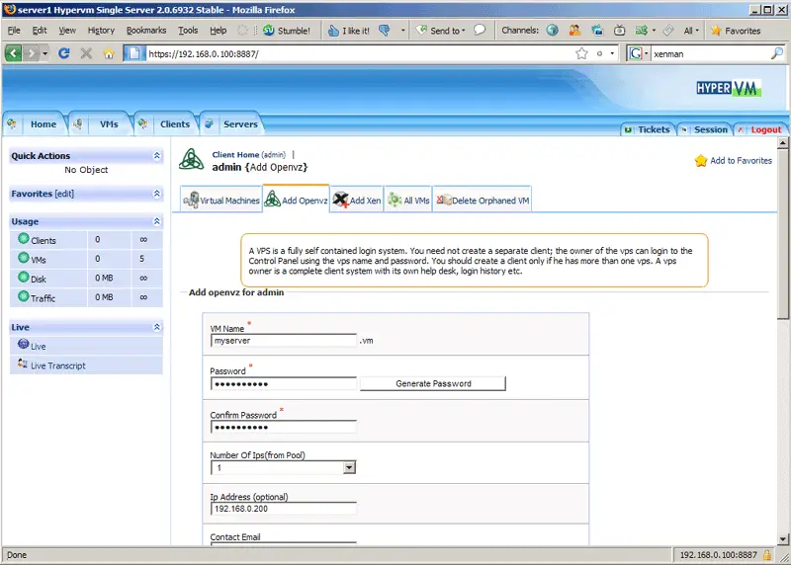Open the History menu

(x=101, y=31)
